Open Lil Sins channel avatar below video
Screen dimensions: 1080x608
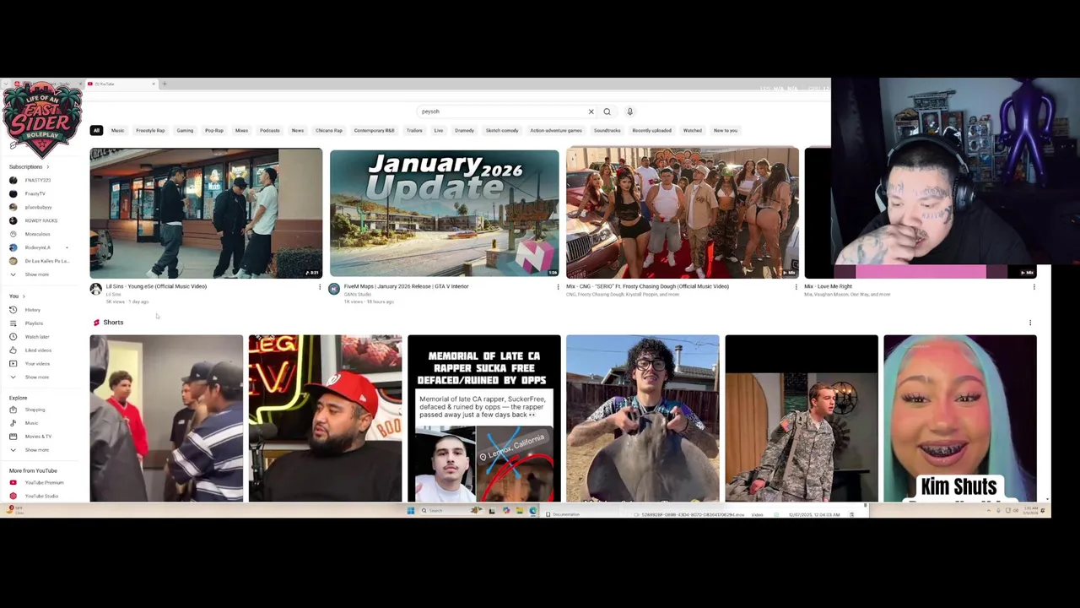[x=96, y=289]
